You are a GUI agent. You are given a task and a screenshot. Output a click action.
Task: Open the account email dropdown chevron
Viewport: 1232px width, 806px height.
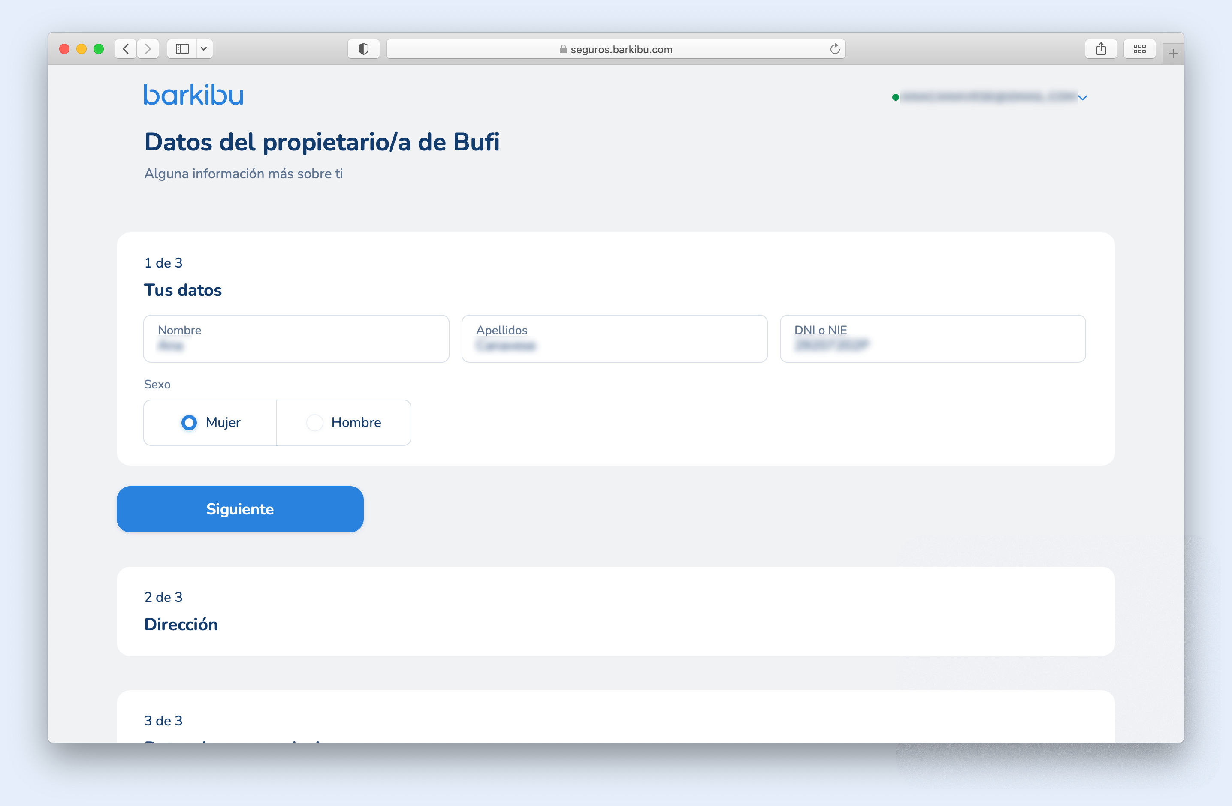coord(1082,98)
